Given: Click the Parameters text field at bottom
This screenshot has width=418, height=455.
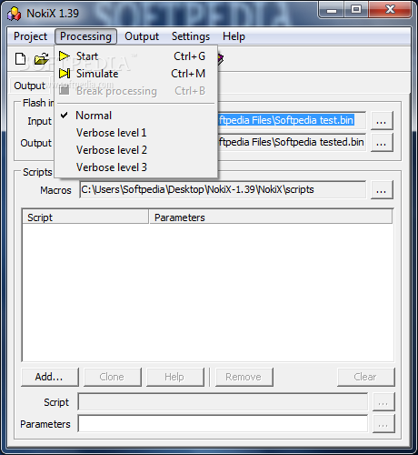Looking at the screenshot, I should point(223,423).
